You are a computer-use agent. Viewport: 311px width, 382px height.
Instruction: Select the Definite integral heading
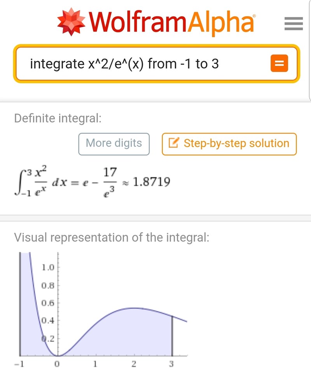coord(58,118)
